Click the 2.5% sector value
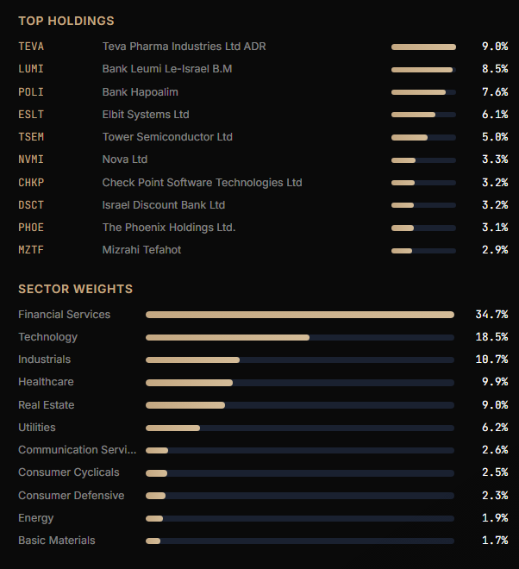Viewport: 519px width, 569px height. pyautogui.click(x=495, y=472)
